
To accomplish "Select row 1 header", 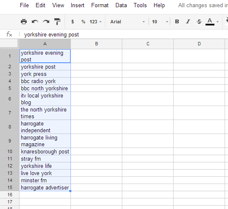I will pos(10,56).
